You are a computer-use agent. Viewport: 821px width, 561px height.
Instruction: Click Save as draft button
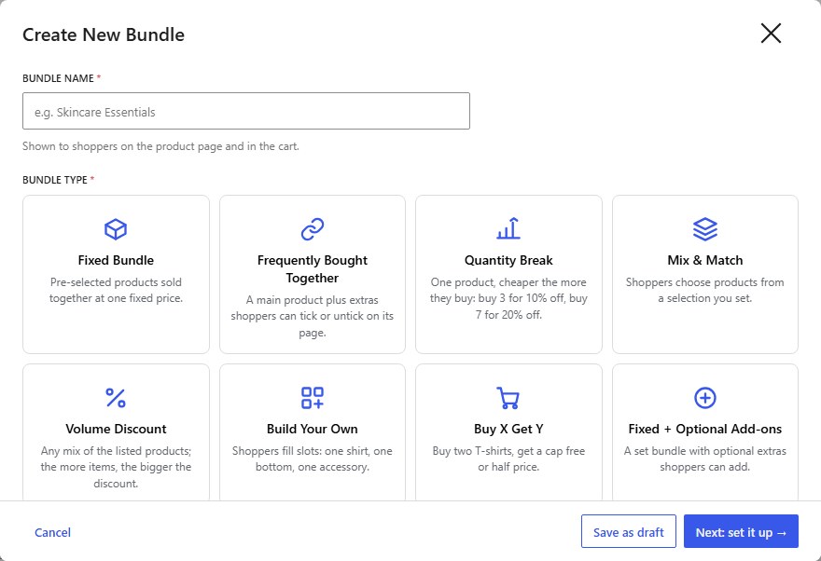pos(628,531)
